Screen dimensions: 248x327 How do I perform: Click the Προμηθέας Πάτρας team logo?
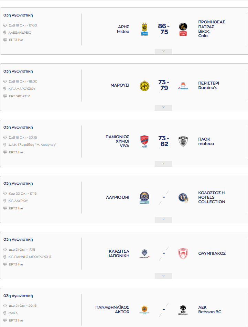coord(183,29)
